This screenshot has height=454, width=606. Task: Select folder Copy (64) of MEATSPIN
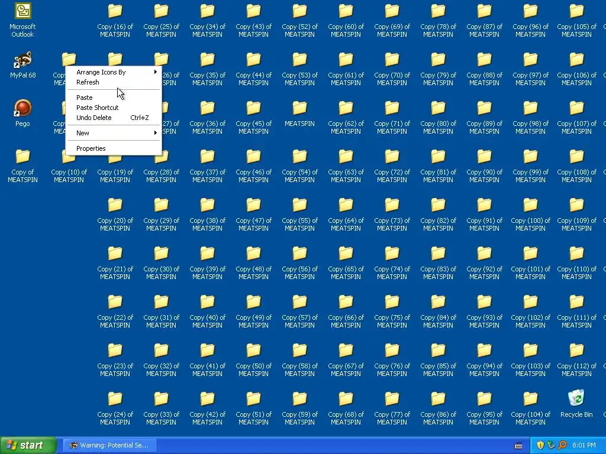(x=346, y=214)
